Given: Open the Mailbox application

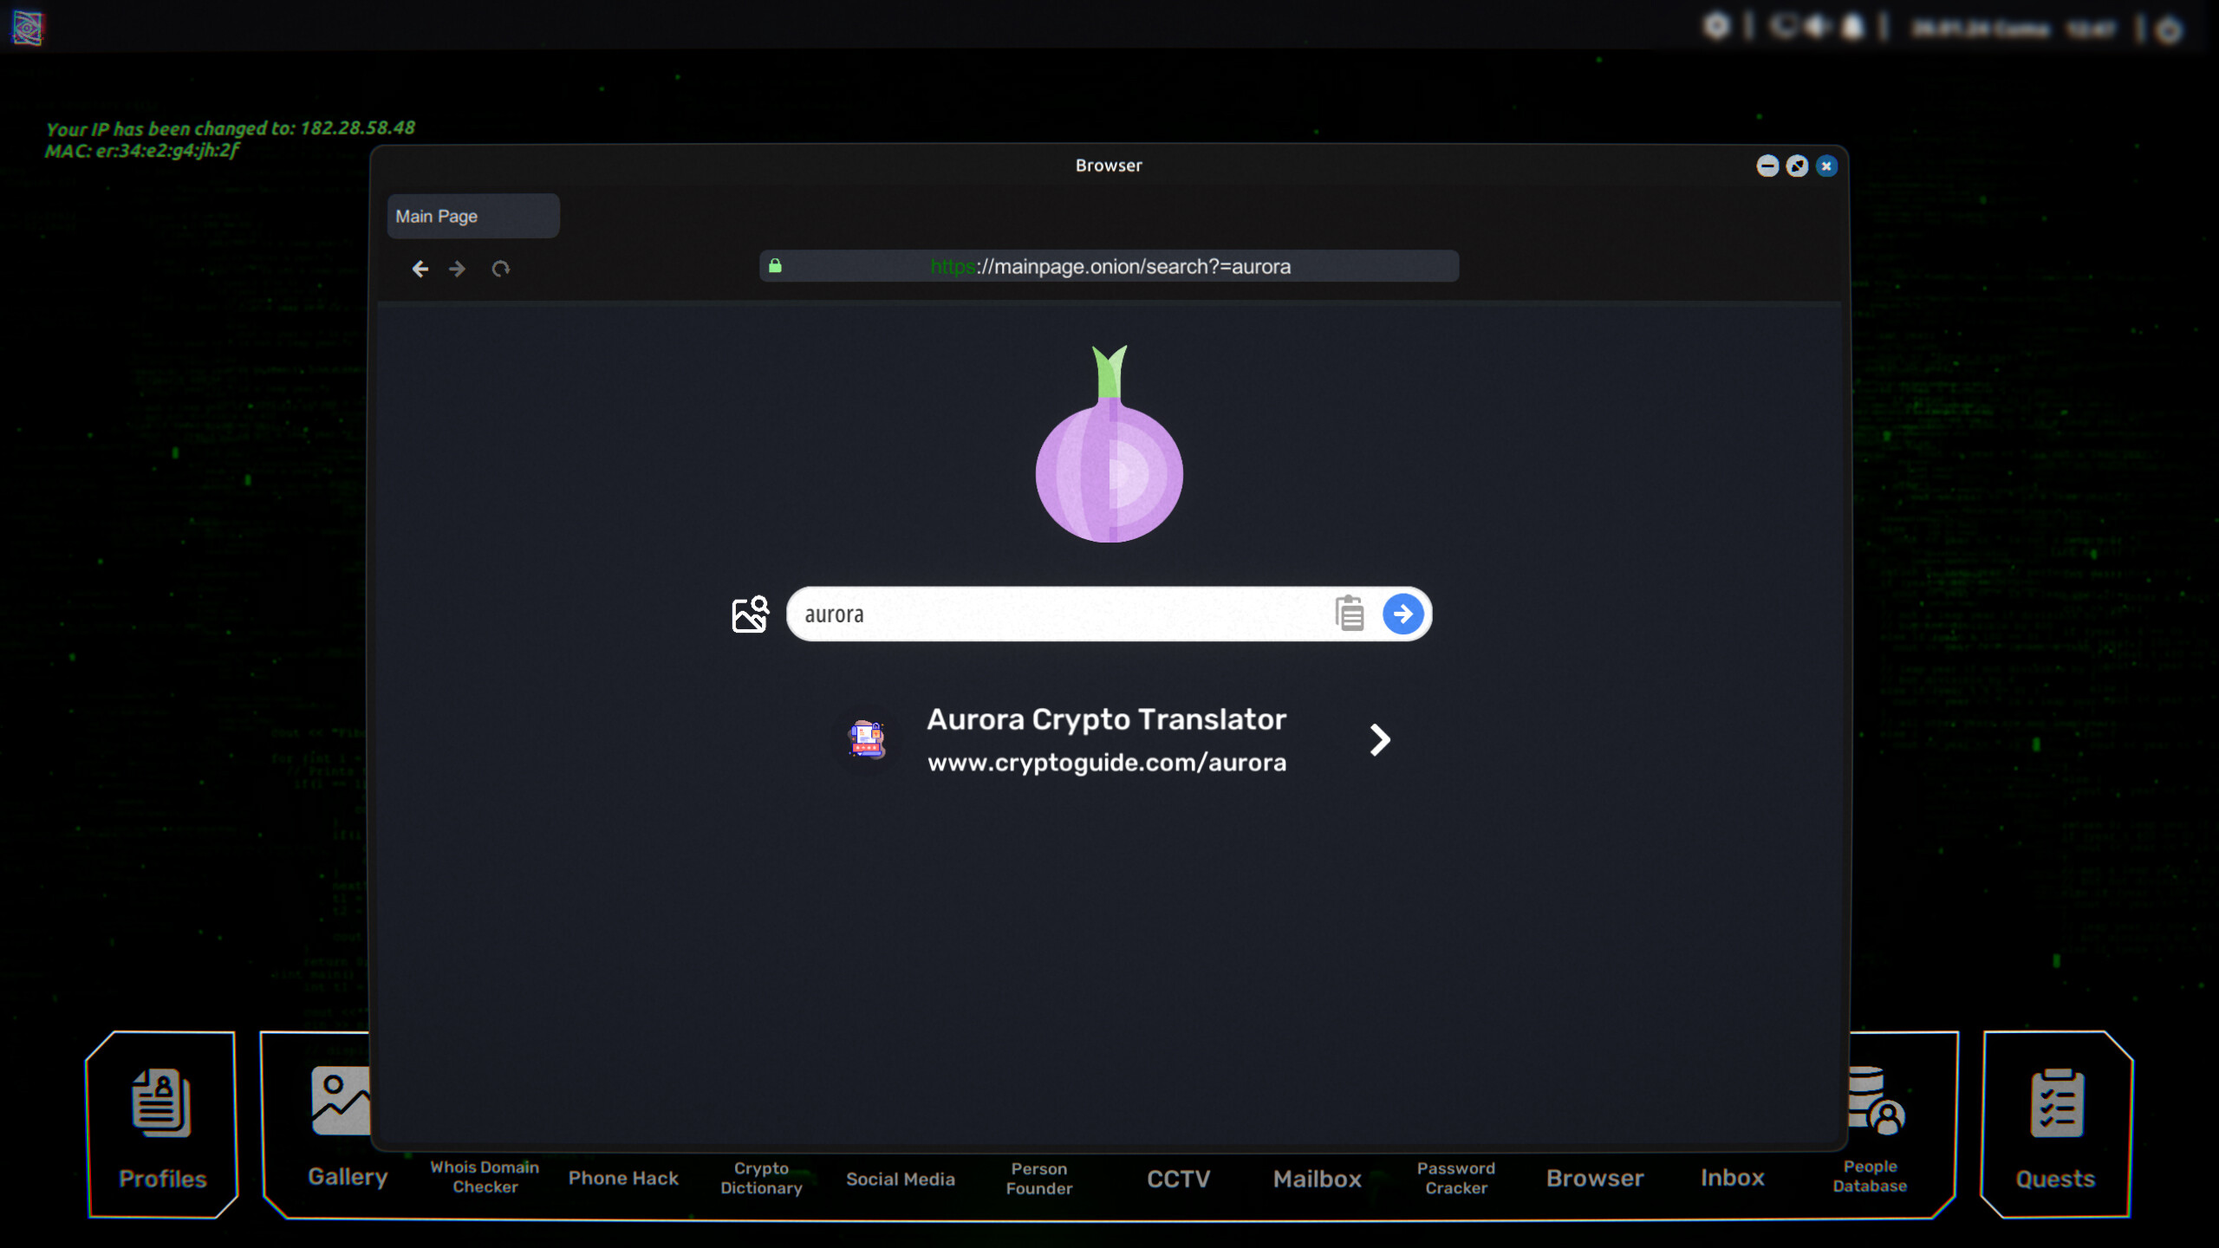Looking at the screenshot, I should 1317,1177.
